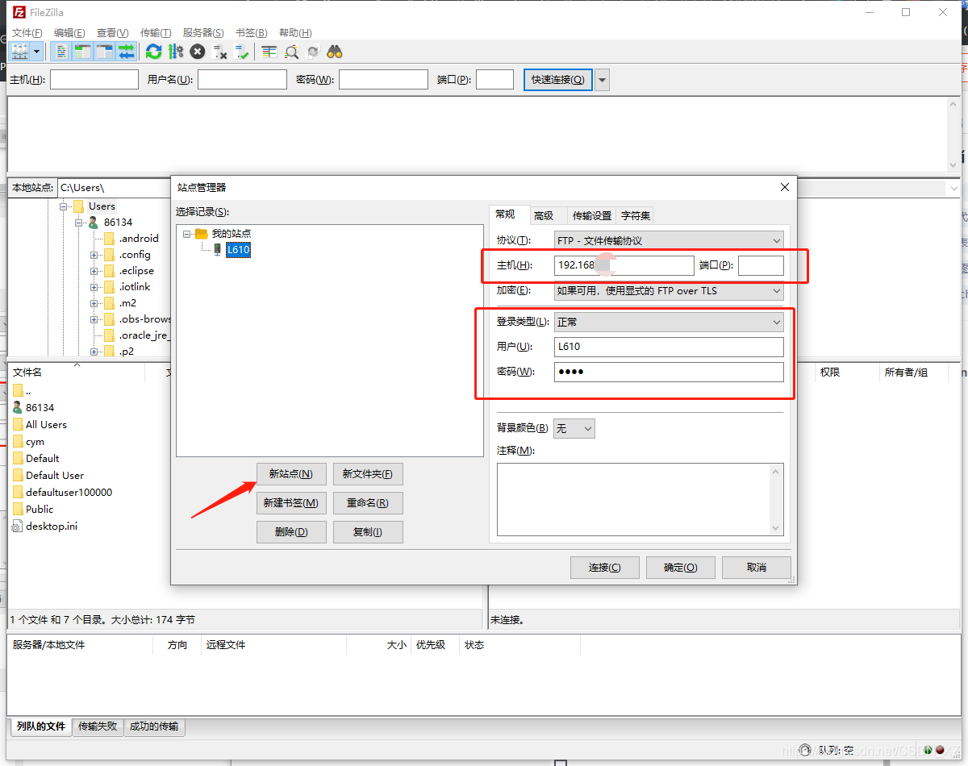Focus the 密码(W) field in Site Manager
This screenshot has width=968, height=766.
pos(669,372)
